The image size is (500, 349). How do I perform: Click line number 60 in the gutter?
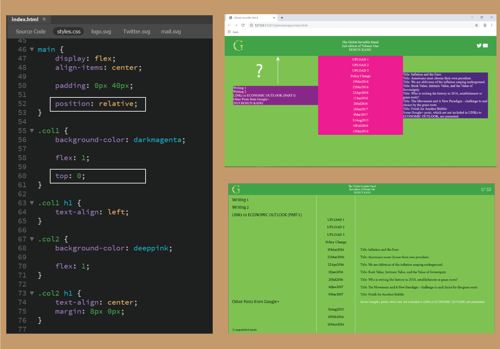tap(22, 176)
